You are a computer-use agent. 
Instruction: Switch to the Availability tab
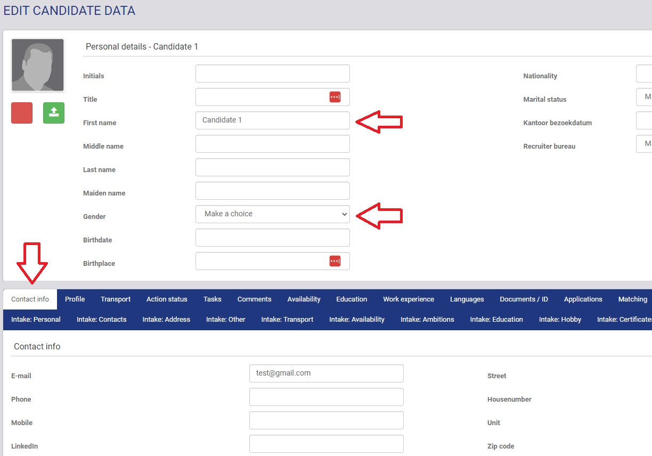pos(304,299)
